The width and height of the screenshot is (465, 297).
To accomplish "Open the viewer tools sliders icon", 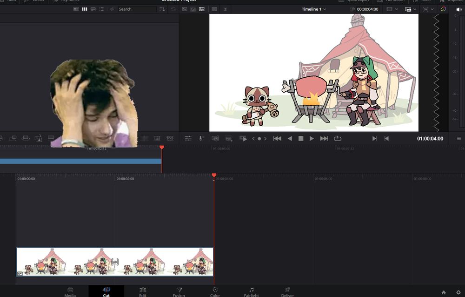I will [x=188, y=138].
